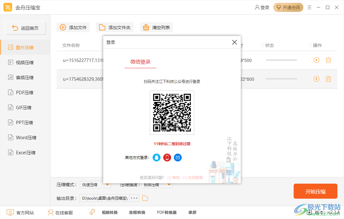Switch to GIF压缩 mode

(25, 108)
